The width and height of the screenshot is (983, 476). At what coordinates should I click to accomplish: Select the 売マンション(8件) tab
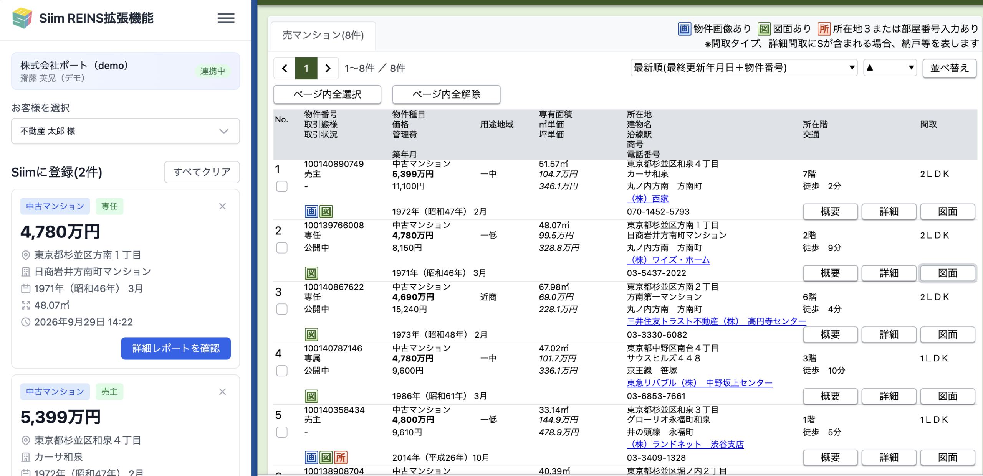coord(323,36)
